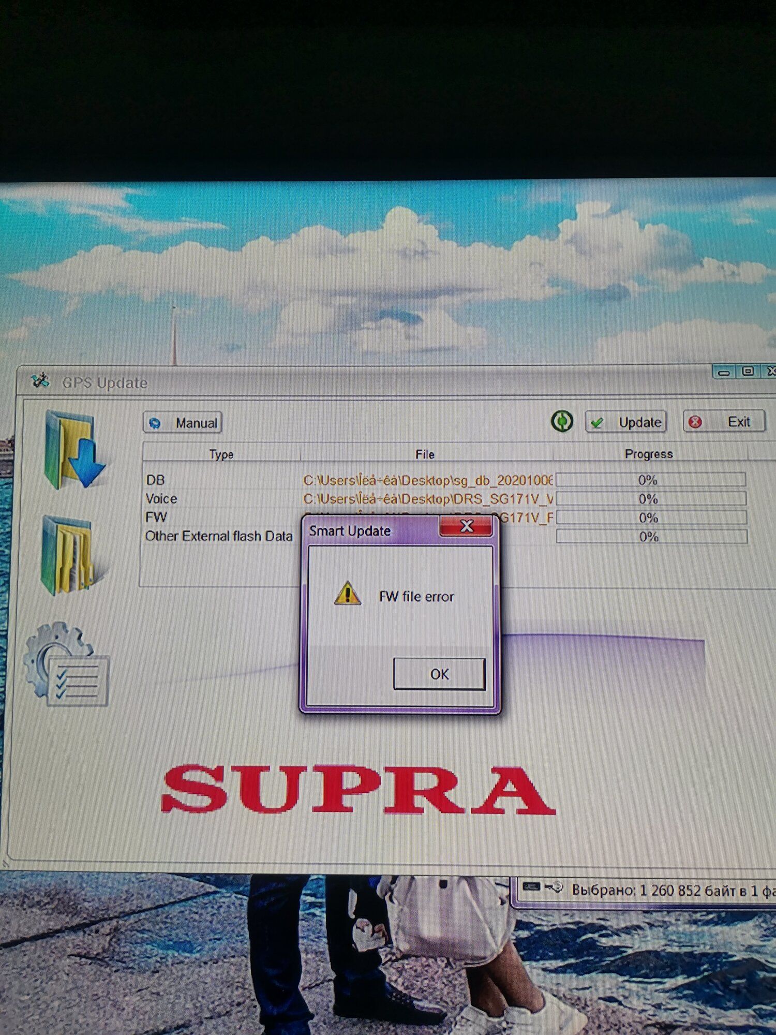Maximize the GPS Update window
The image size is (776, 1035).
[748, 371]
